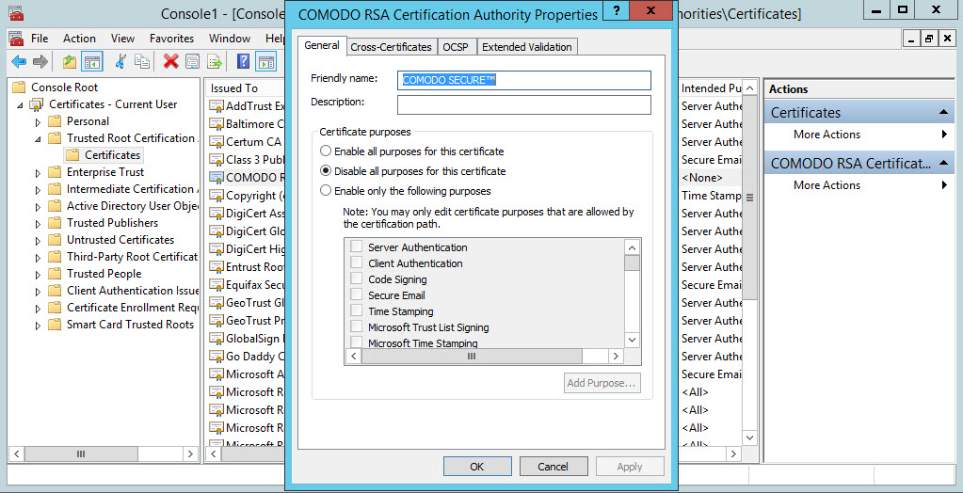Select Enable all purposes for this certificate

[x=326, y=151]
